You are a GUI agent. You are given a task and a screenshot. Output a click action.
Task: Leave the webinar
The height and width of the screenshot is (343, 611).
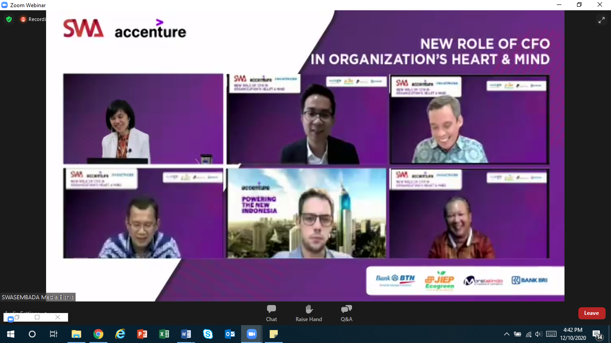591,313
